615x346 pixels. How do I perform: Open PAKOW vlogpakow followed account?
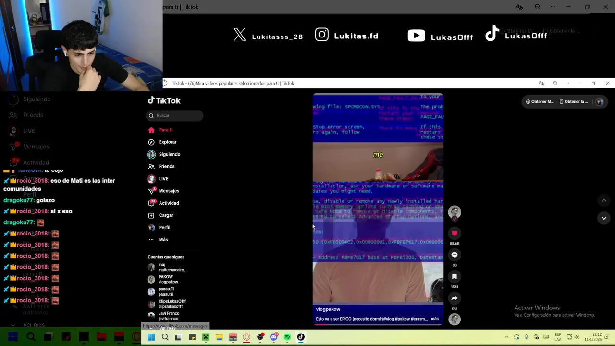(x=163, y=279)
